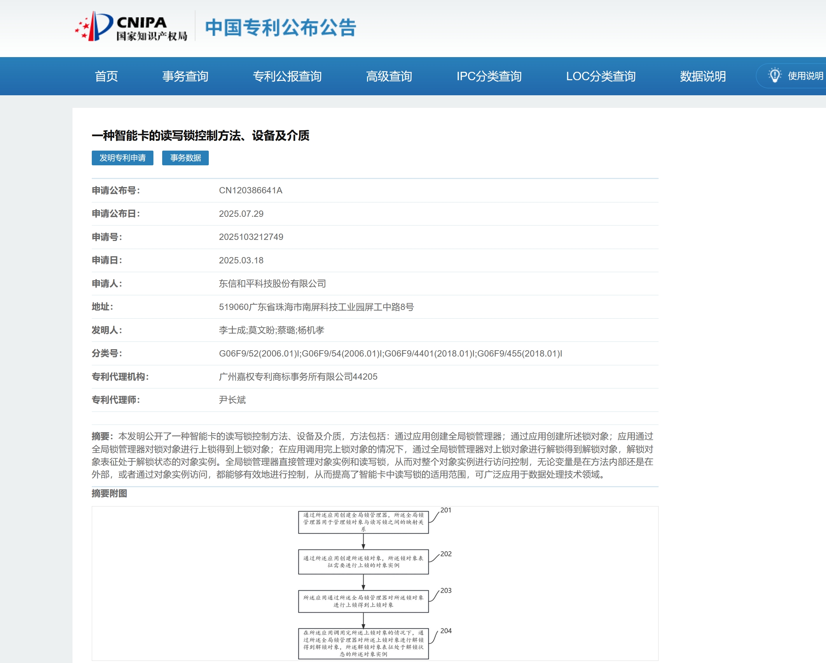
Task: Select agency 广州嘉权专利商标事务所有限公司44205
Action: 298,377
